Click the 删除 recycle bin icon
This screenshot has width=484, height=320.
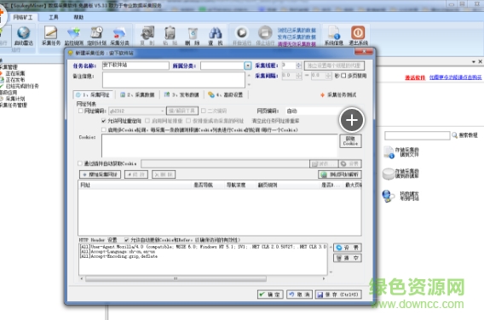[193, 32]
